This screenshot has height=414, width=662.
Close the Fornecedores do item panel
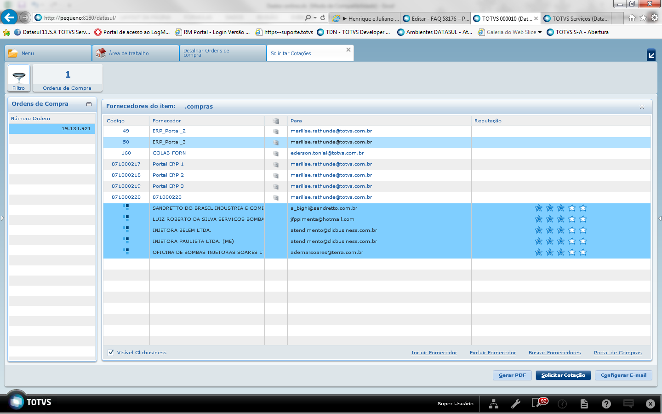click(642, 107)
